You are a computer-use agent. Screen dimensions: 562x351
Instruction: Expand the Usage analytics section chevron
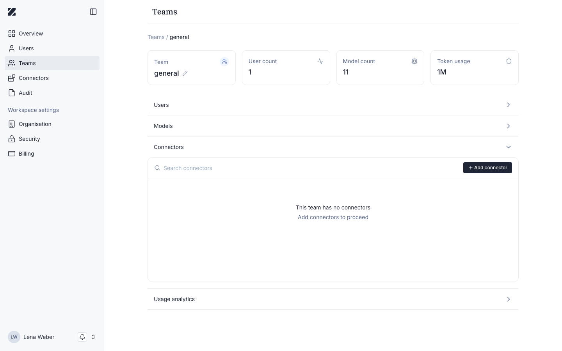[509, 299]
